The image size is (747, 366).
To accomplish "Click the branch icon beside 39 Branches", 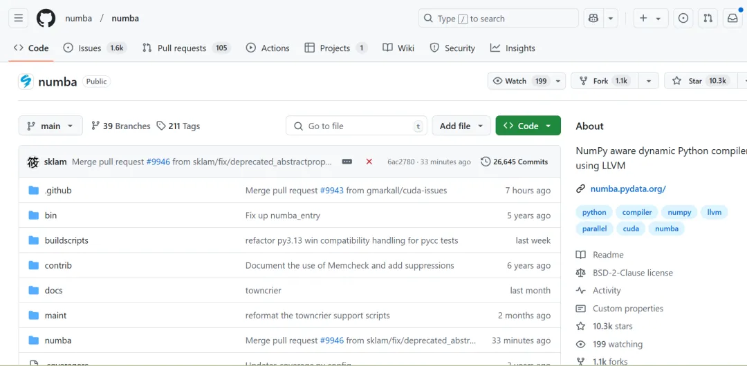I will (95, 126).
